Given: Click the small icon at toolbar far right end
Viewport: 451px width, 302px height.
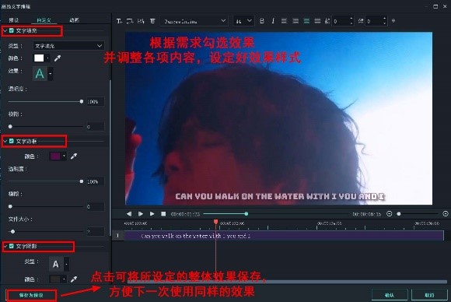Looking at the screenshot, I should coord(393,21).
